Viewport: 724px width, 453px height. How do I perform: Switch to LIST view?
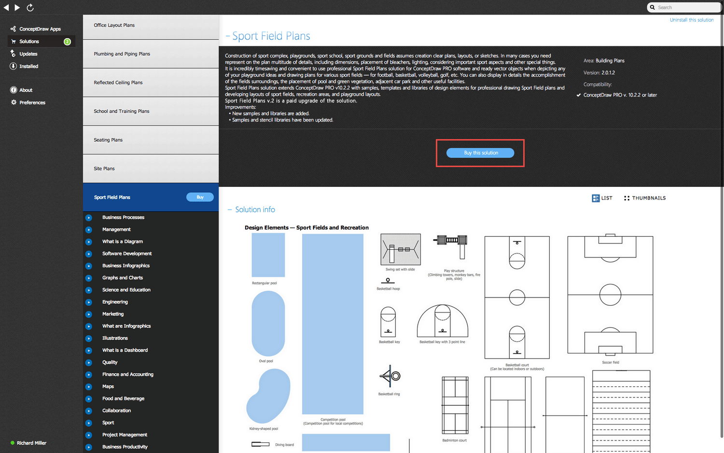(x=602, y=198)
